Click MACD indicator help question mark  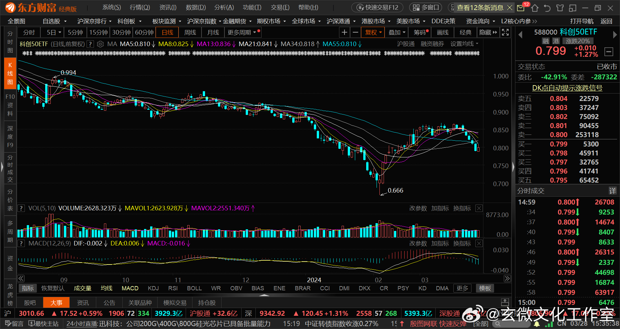(x=21, y=243)
